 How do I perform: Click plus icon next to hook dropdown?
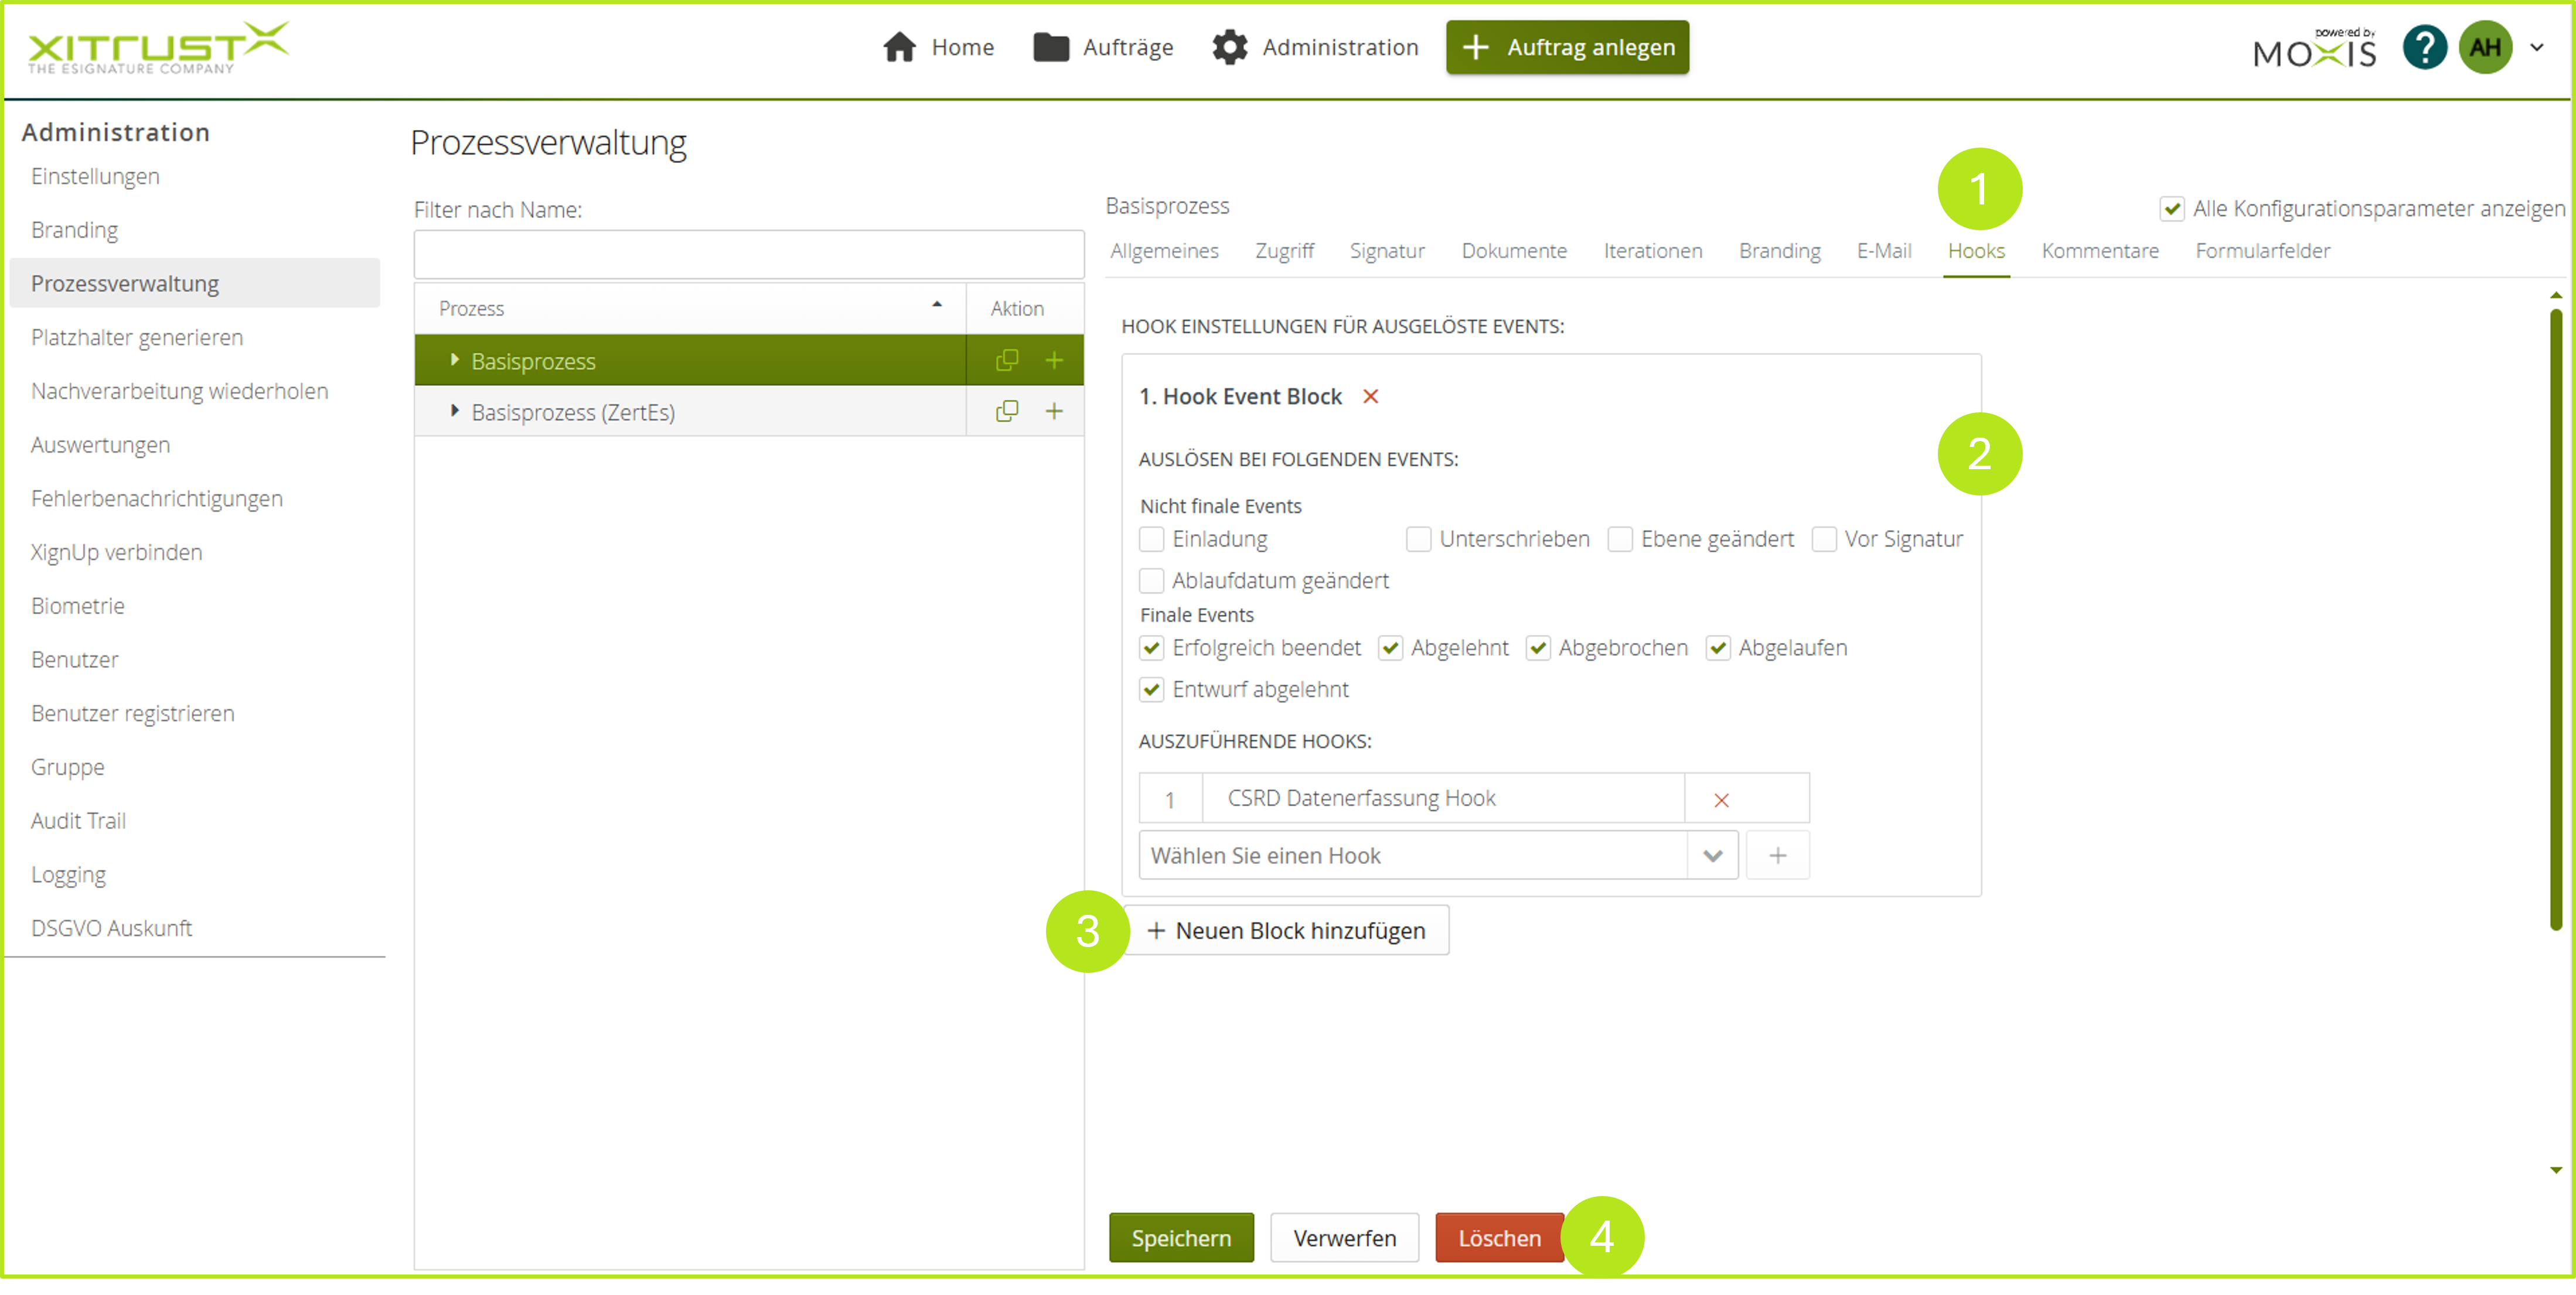pyautogui.click(x=1777, y=855)
